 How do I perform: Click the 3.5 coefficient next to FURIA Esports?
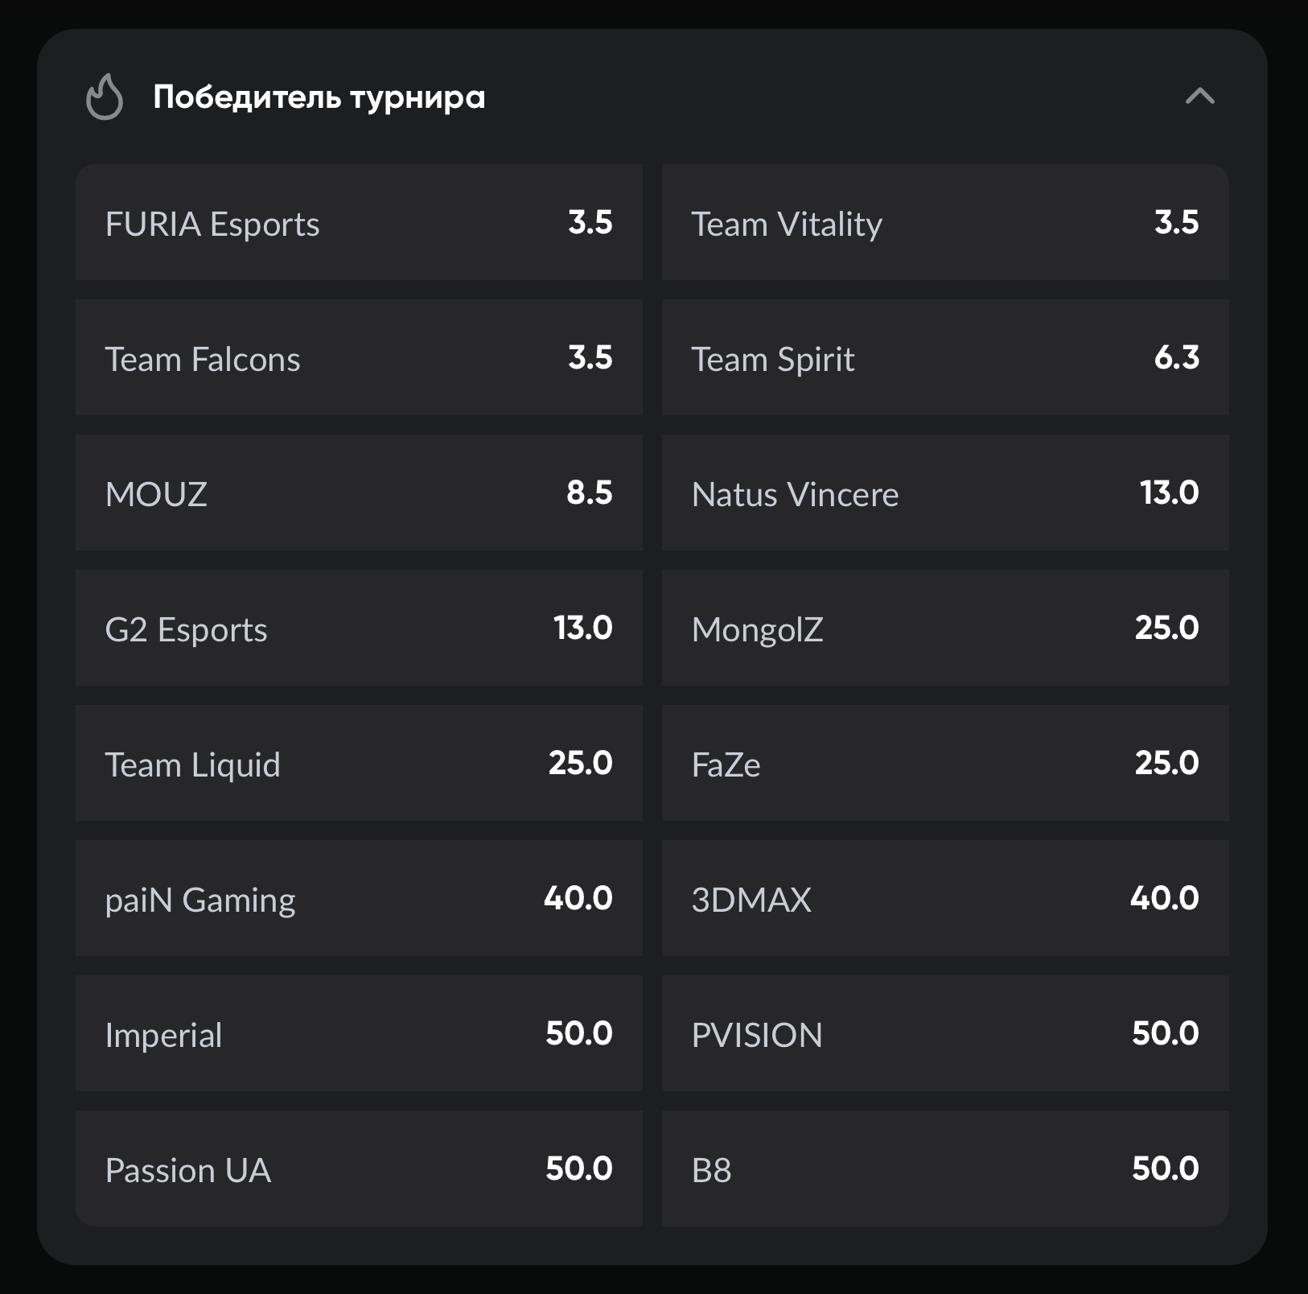click(x=590, y=223)
